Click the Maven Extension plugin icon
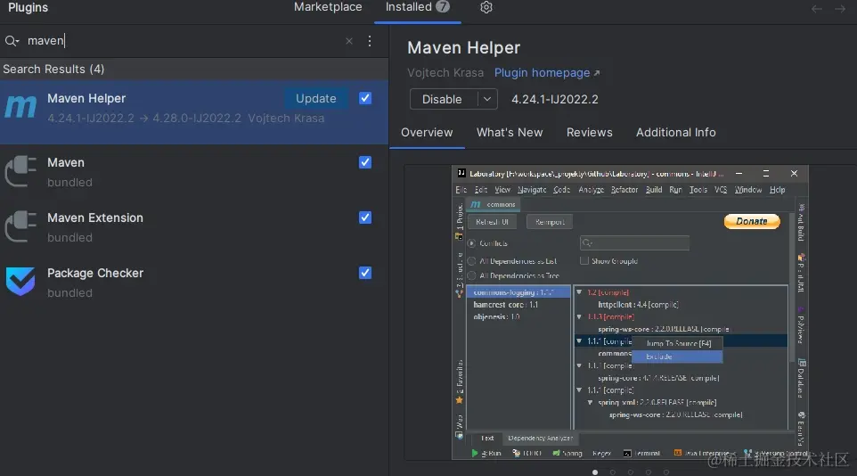857x476 pixels. [20, 226]
